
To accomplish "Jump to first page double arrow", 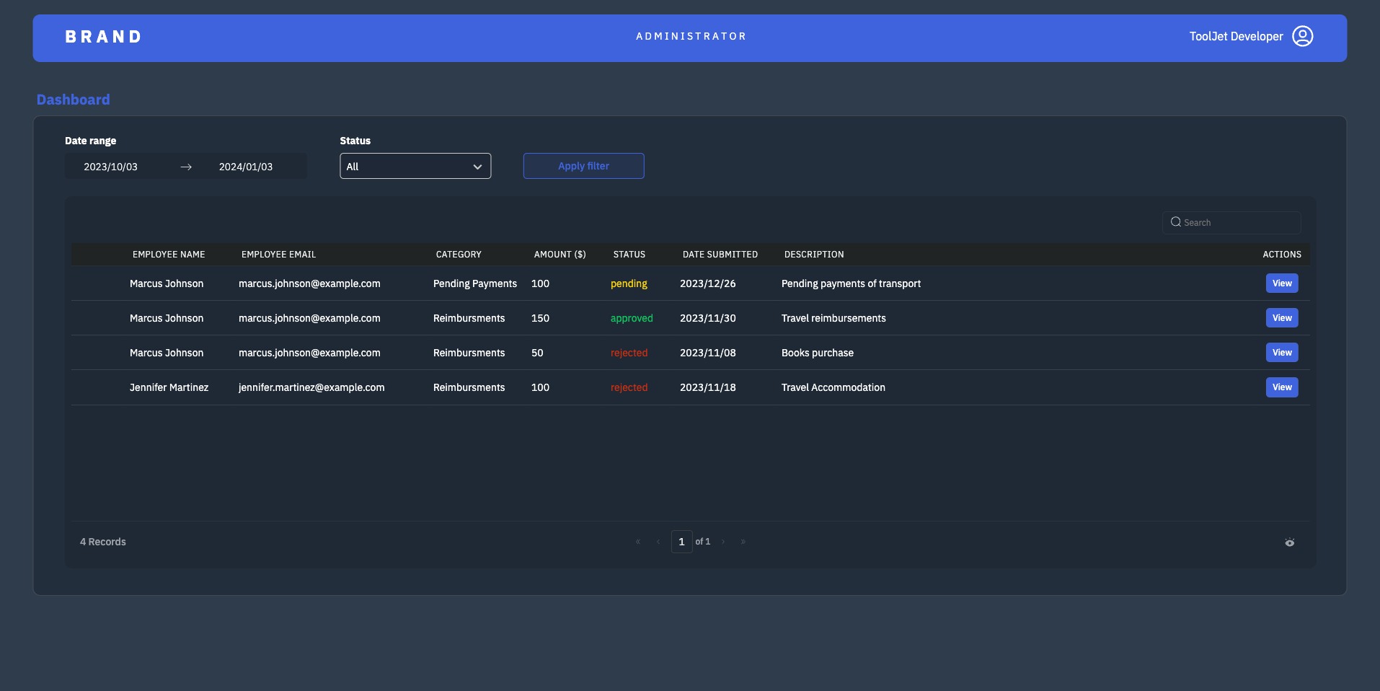I will coord(638,542).
